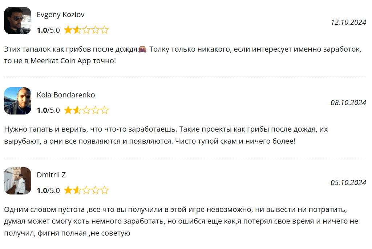Select the 08.10.2024 review date

348,103
